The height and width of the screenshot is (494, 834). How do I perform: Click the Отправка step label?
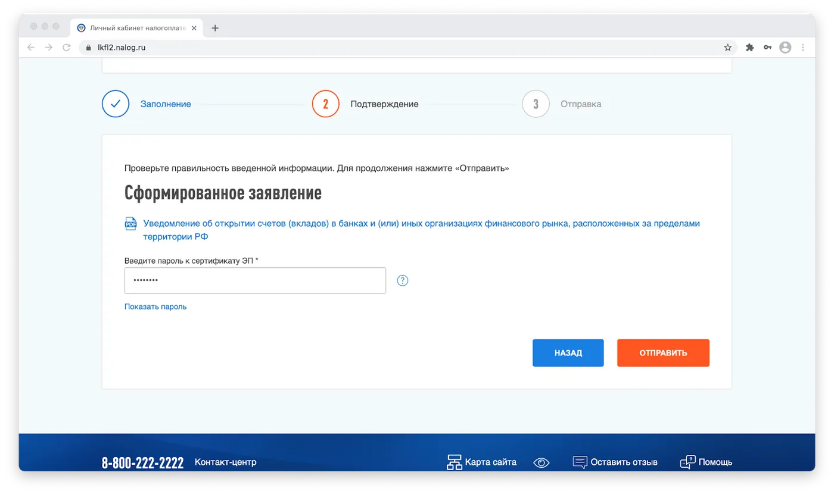click(581, 104)
